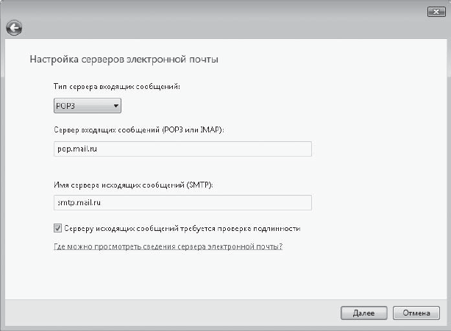Place cursor after text smtp.mail.ru
Viewport: 451px width, 331px height.
click(102, 203)
